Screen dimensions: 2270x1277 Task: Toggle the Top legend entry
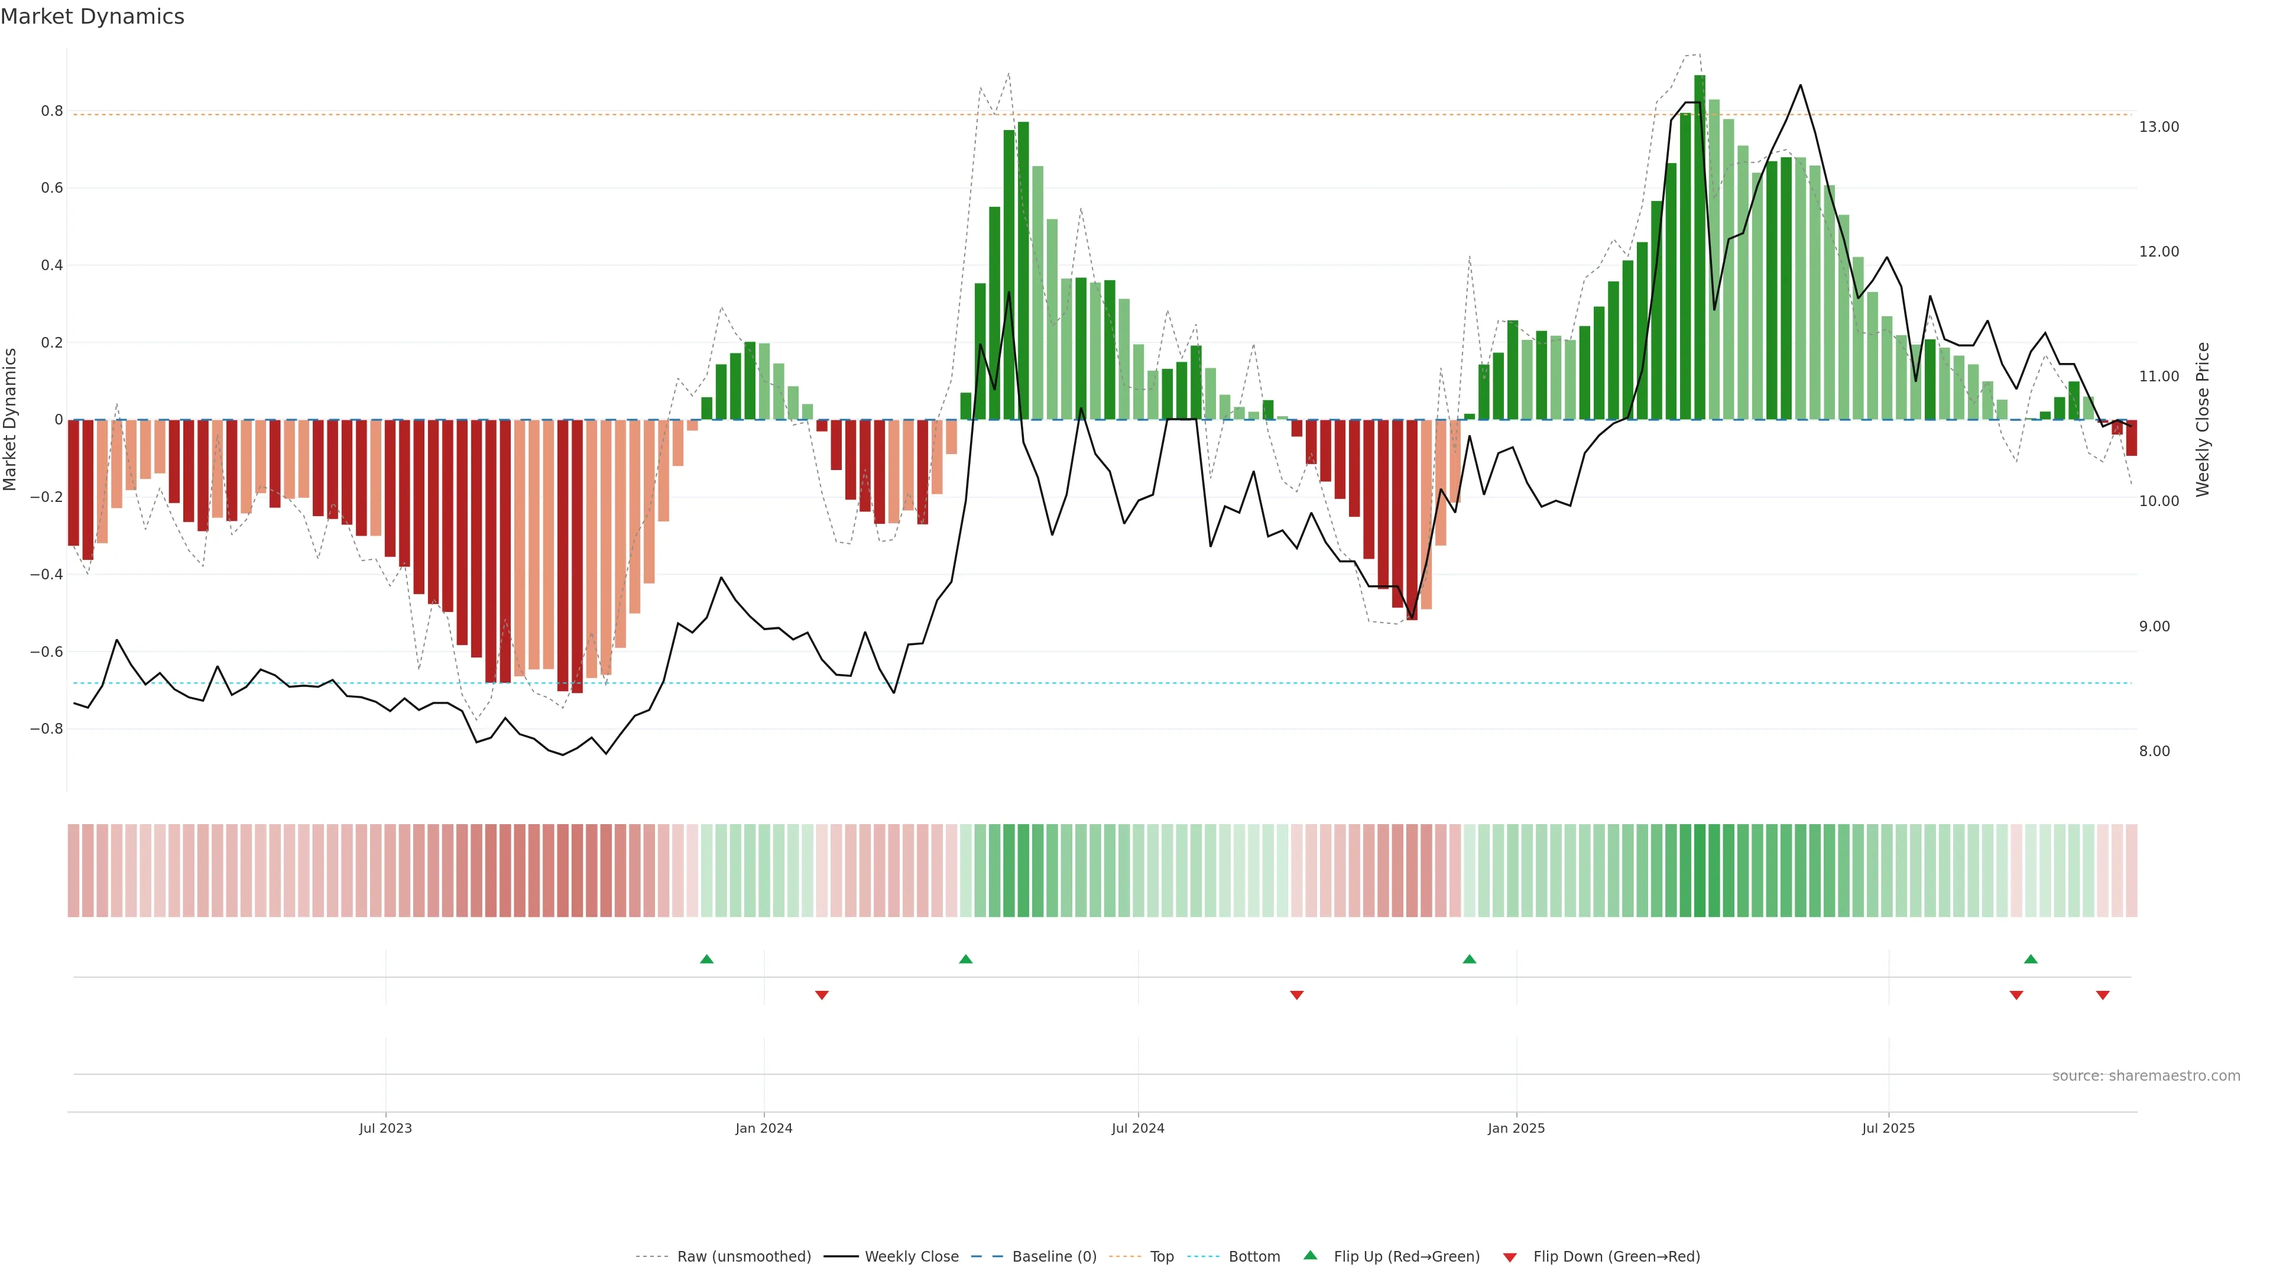1162,1257
